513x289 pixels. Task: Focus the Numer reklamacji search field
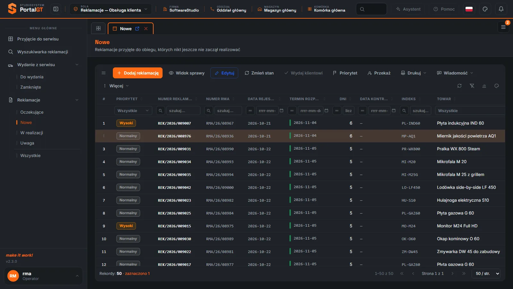click(183, 110)
